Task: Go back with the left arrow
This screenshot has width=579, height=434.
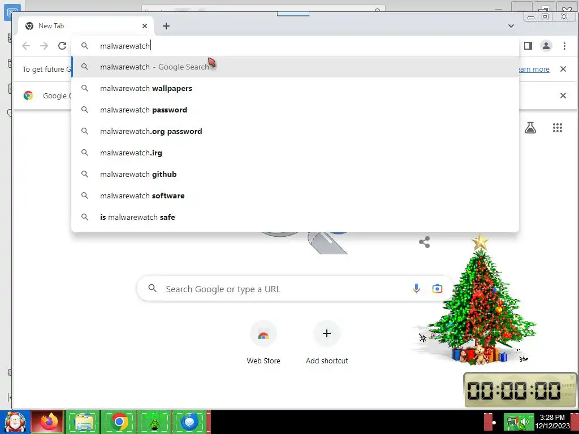Action: point(26,46)
